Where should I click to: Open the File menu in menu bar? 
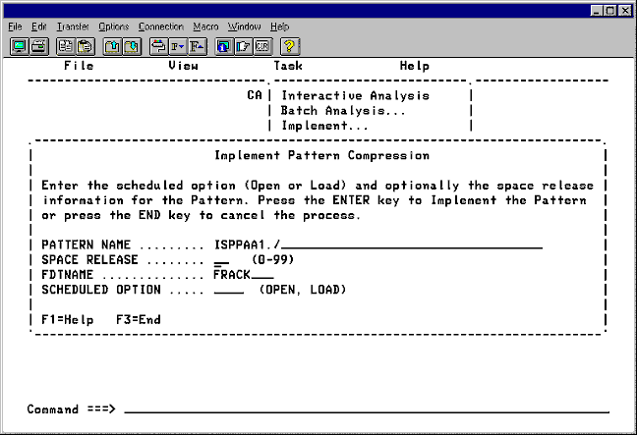15,27
